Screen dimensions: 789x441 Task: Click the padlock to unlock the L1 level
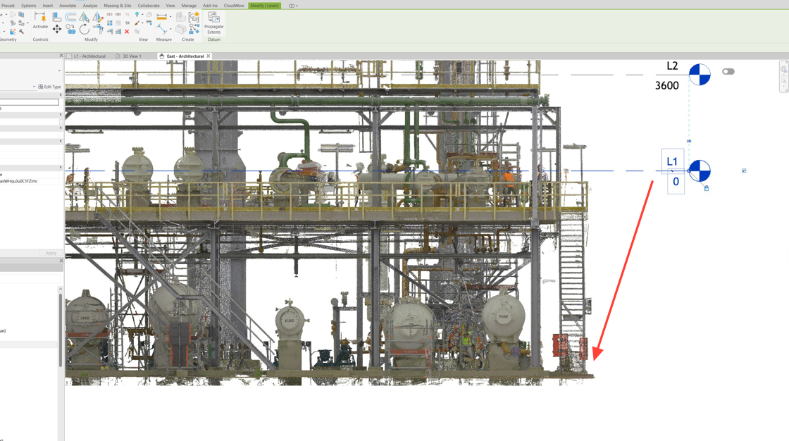(707, 187)
